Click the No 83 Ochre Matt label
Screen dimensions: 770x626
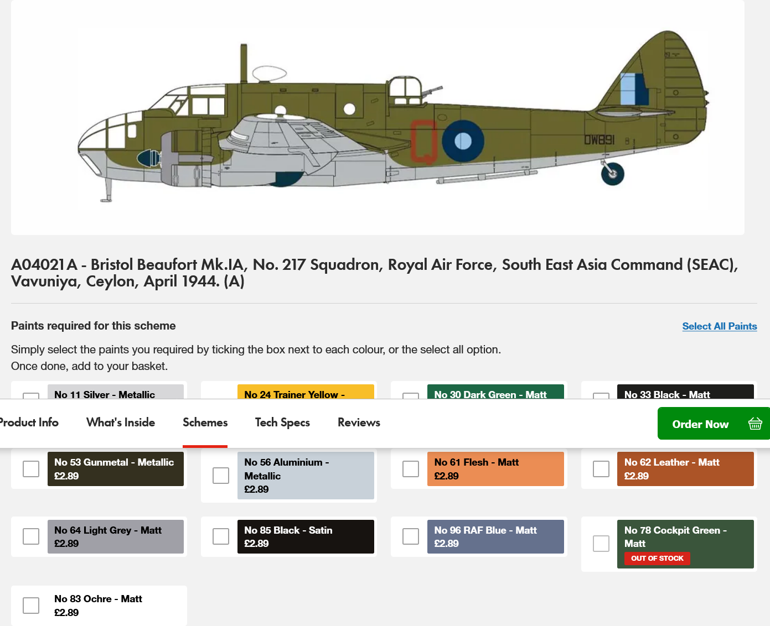(98, 599)
